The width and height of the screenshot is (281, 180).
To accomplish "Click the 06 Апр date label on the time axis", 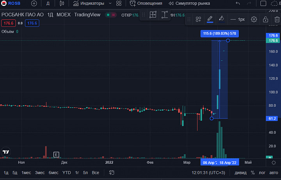I will (x=209, y=162).
